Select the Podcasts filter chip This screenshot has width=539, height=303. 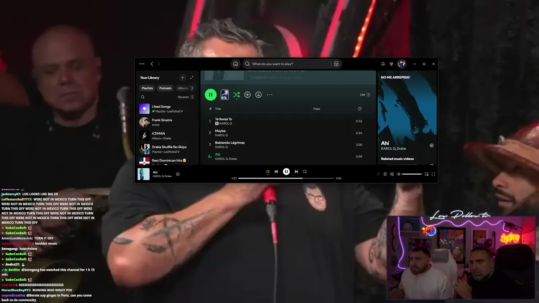point(165,88)
